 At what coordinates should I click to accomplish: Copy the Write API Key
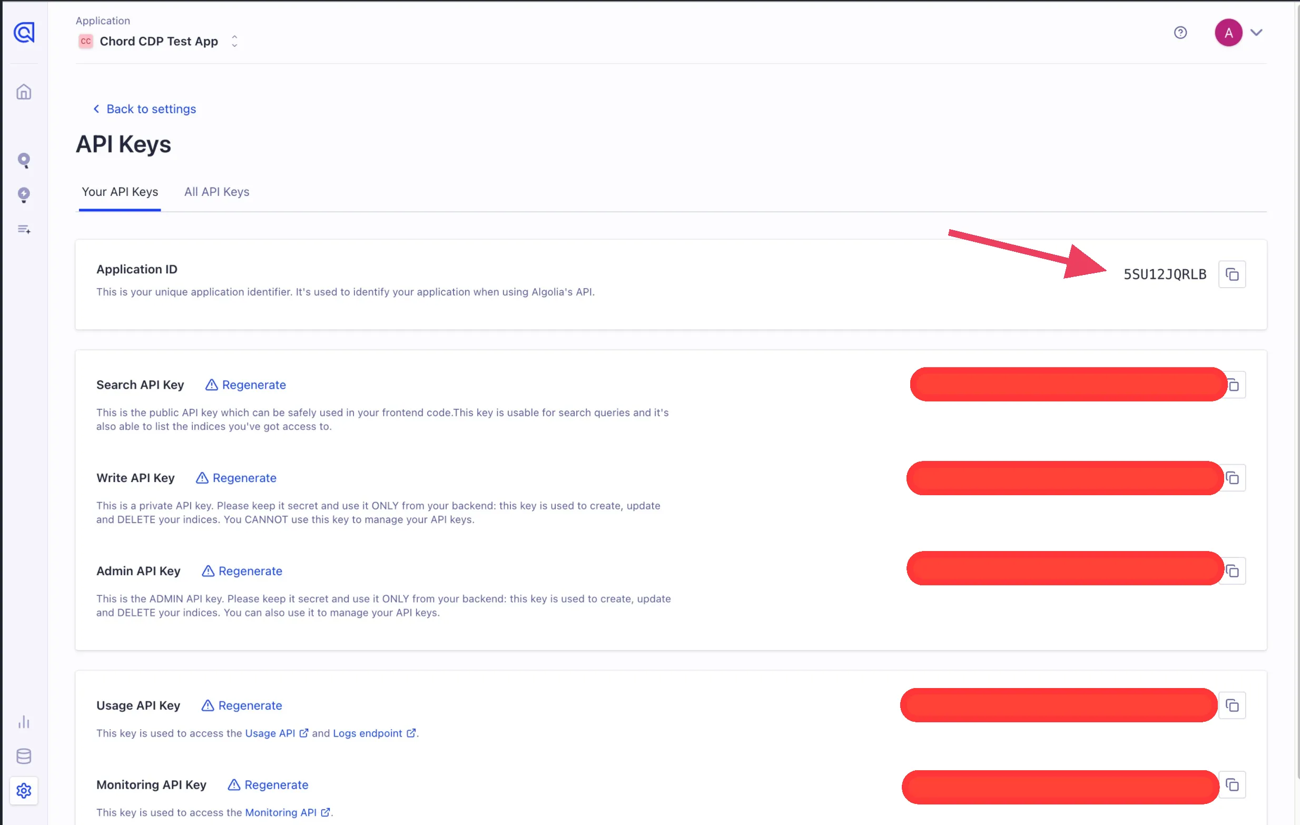click(x=1233, y=478)
